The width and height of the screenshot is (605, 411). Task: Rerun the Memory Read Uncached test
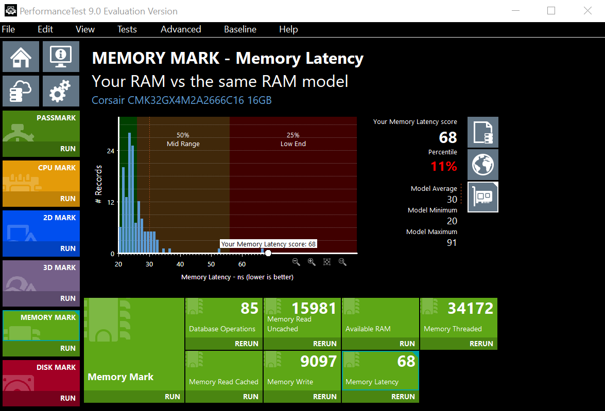click(302, 344)
